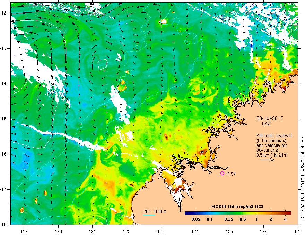Click the longitude label '125'

click(229, 231)
